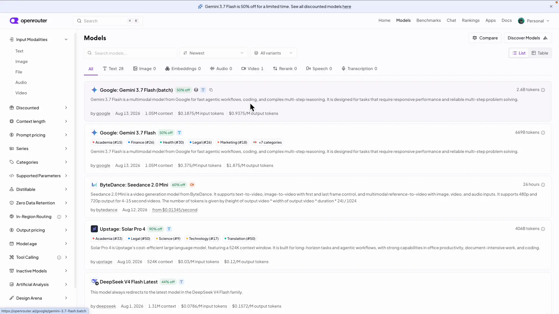Select the Speech 0 tab
Image resolution: width=559 pixels, height=314 pixels.
(319, 69)
